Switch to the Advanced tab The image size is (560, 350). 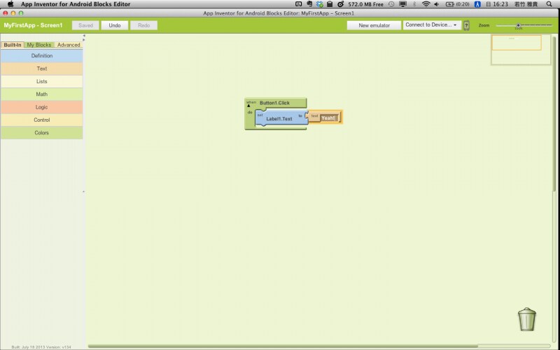pos(69,45)
